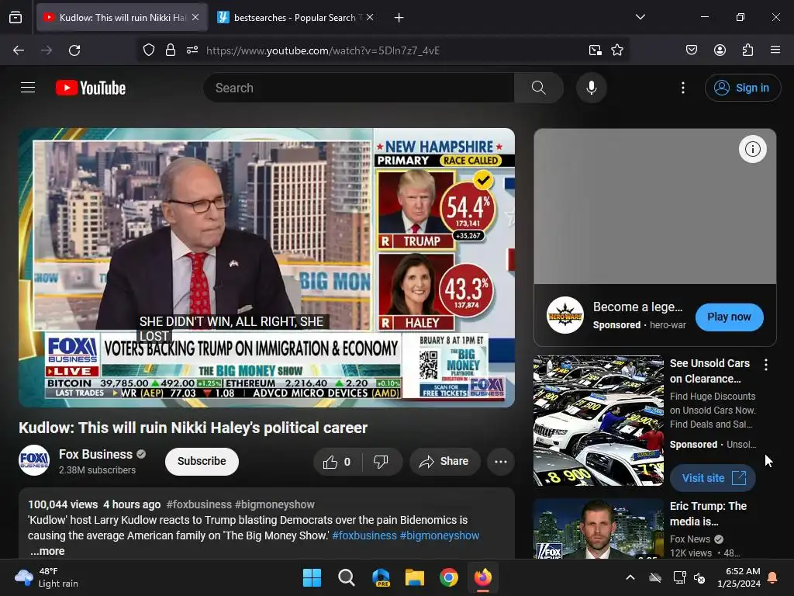
Task: Open the Eric Trump video thumbnail
Action: pyautogui.click(x=599, y=528)
